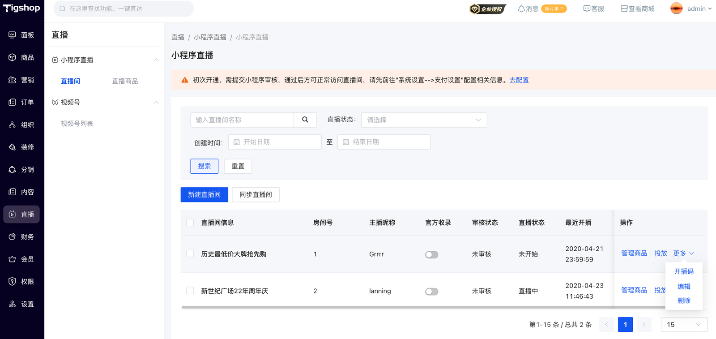The height and width of the screenshot is (339, 716).
Task: Check the select-all checkbox in table header
Action: tap(190, 223)
